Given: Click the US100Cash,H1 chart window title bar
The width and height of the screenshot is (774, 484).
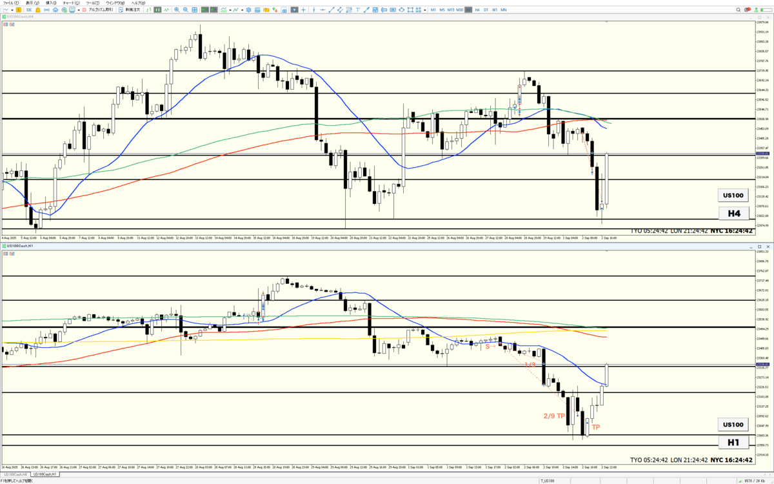Looking at the screenshot, I should click(x=387, y=247).
